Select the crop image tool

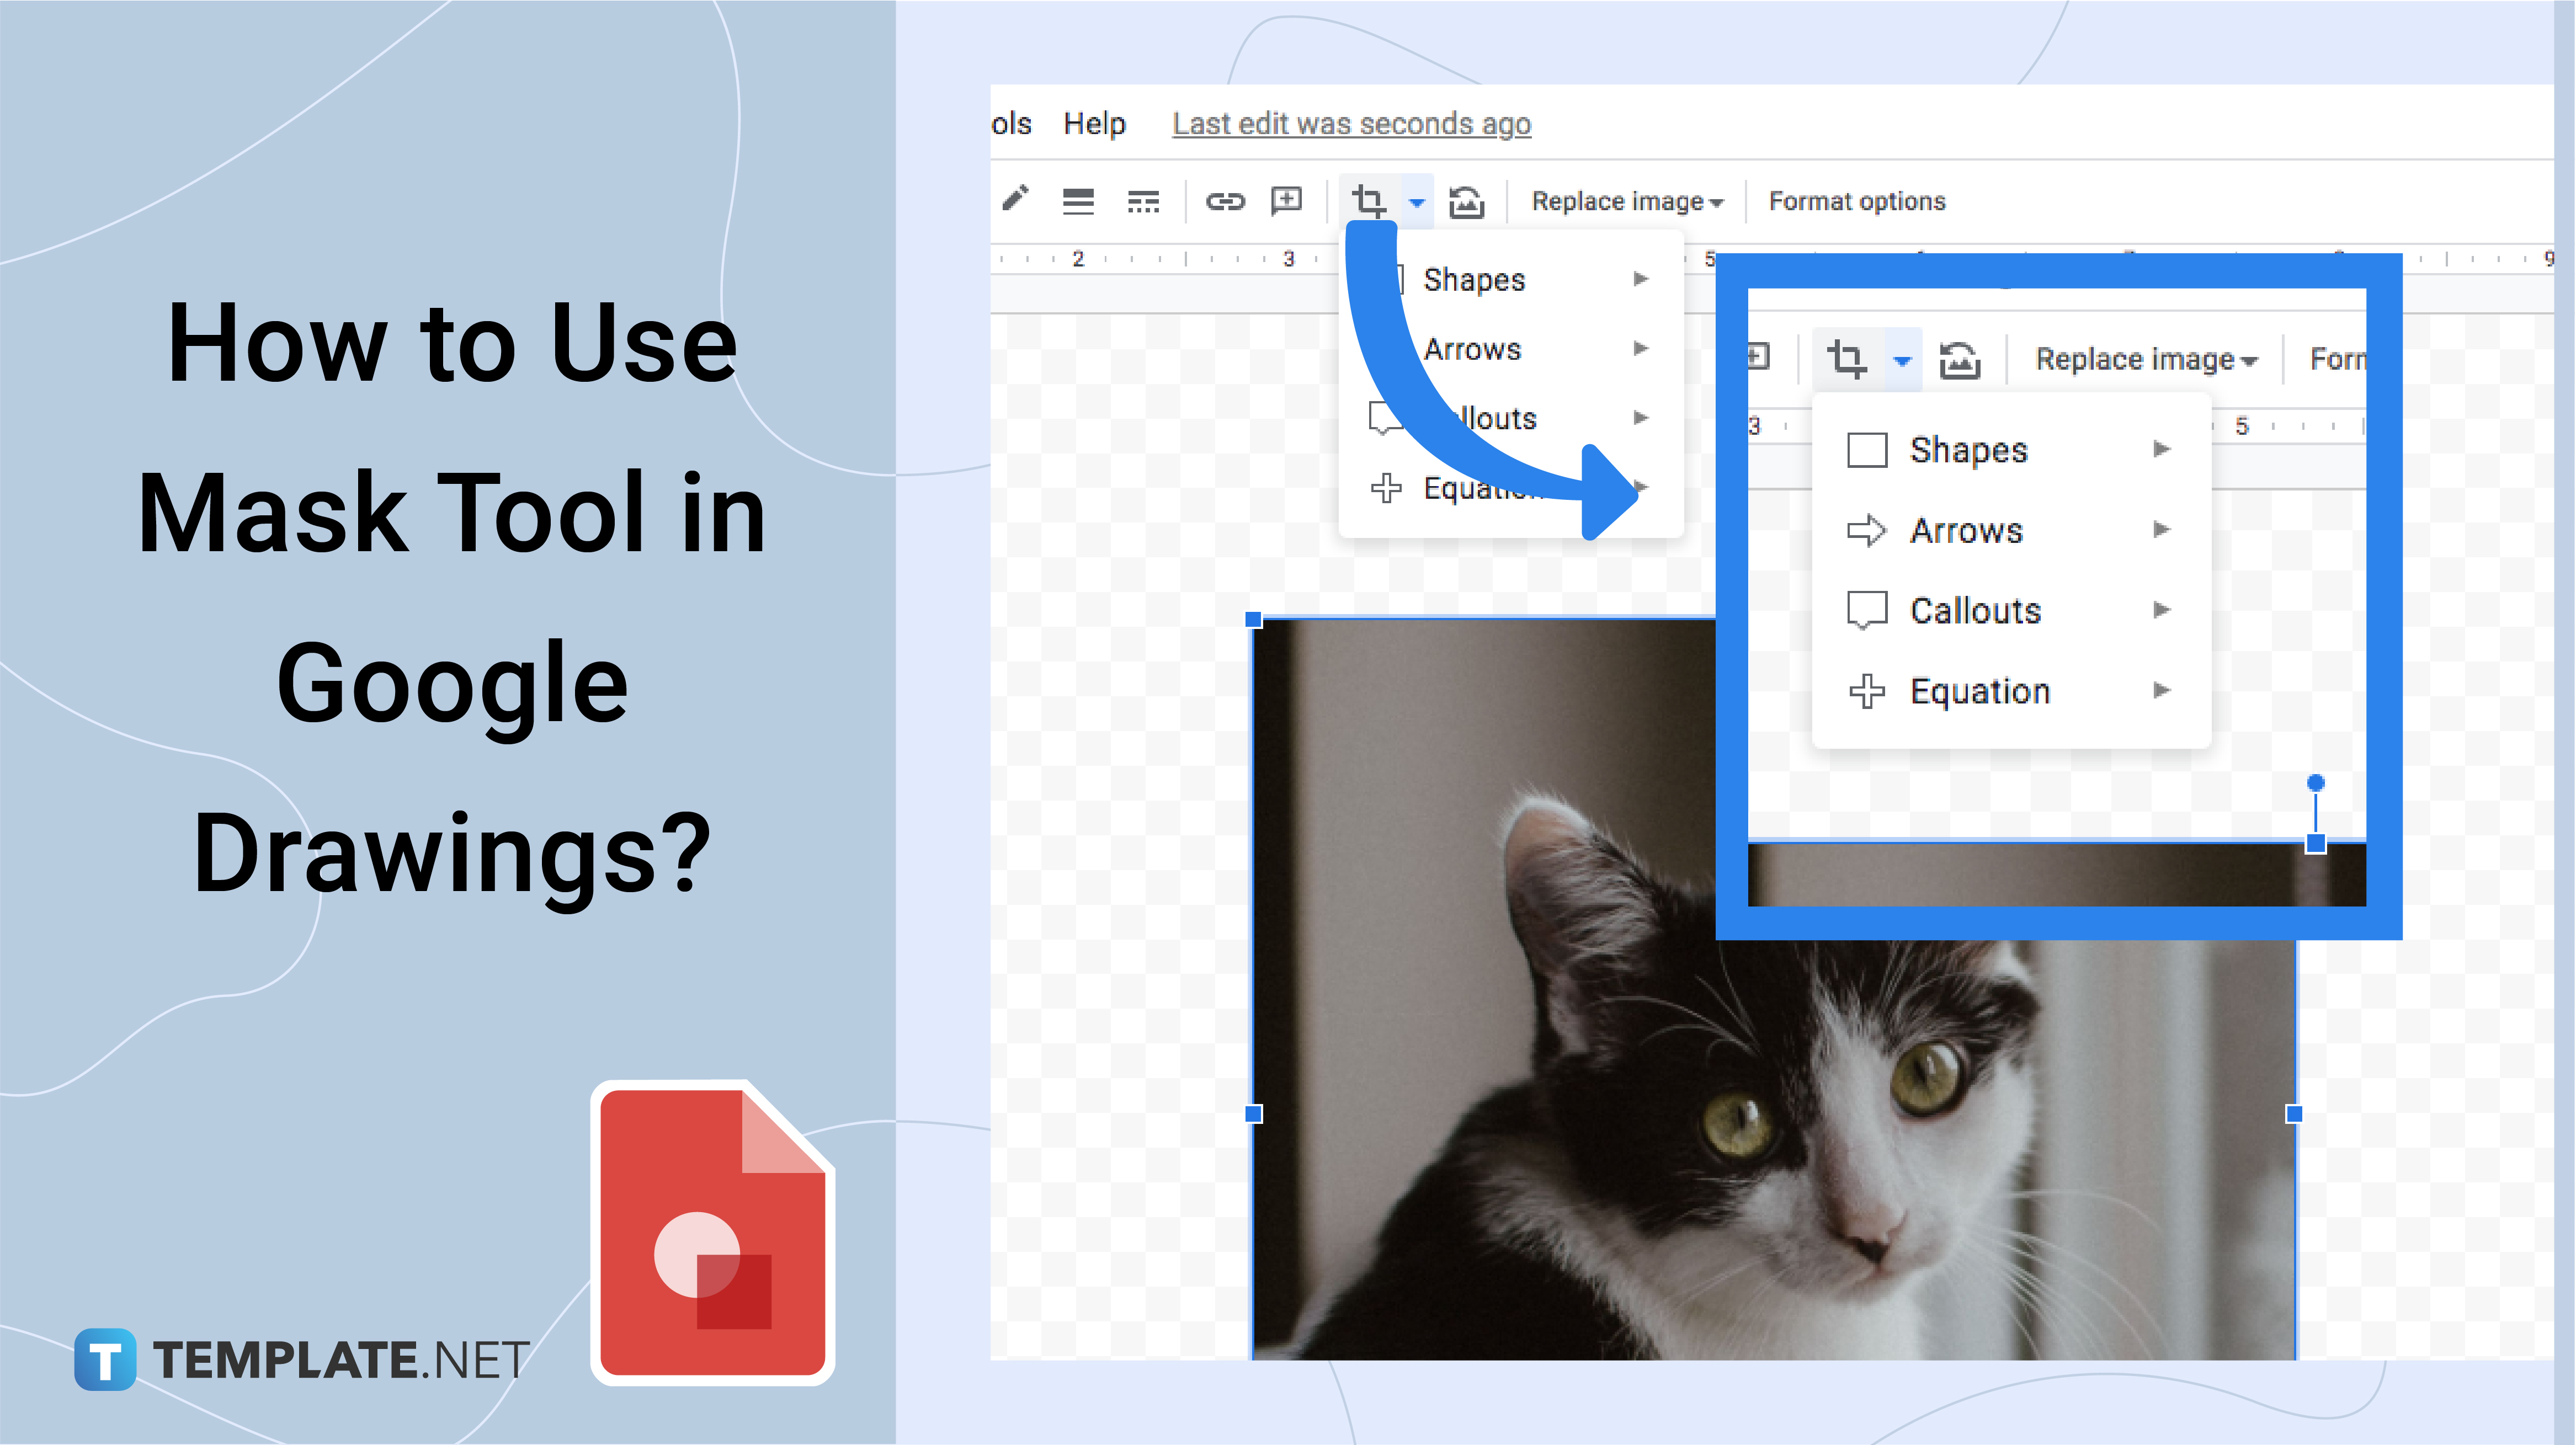tap(1369, 201)
